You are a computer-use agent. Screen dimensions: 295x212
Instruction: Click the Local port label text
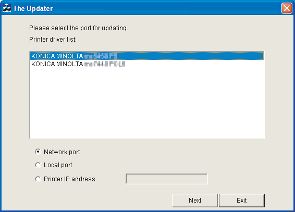click(x=58, y=165)
